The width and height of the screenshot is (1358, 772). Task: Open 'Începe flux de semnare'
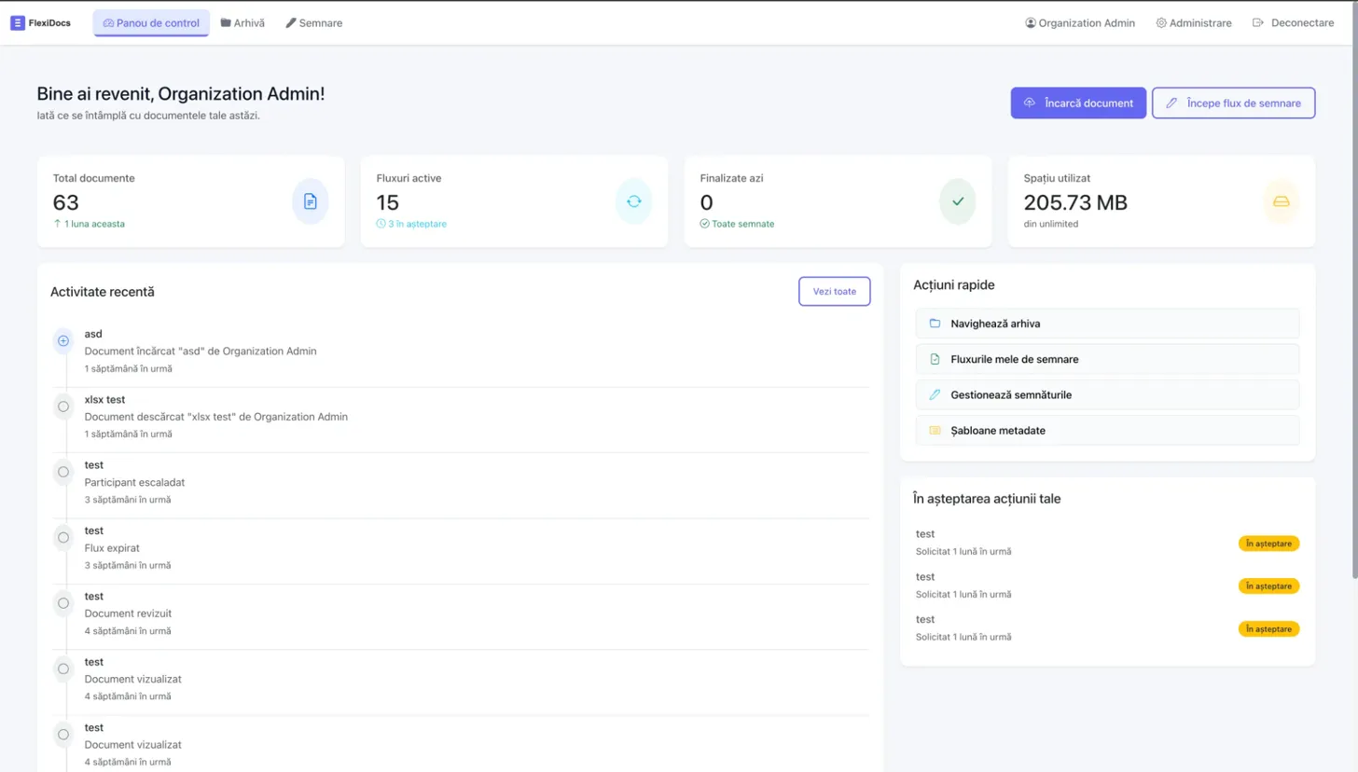tap(1233, 103)
